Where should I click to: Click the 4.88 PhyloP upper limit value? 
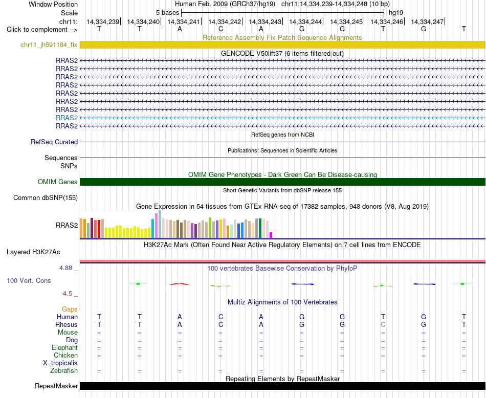65,268
